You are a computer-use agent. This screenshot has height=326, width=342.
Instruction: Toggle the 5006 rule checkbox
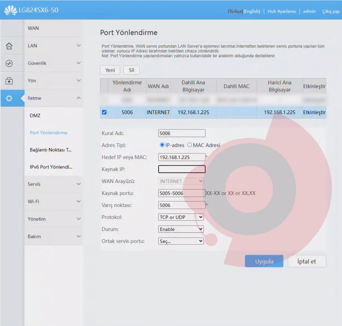tap(104, 112)
